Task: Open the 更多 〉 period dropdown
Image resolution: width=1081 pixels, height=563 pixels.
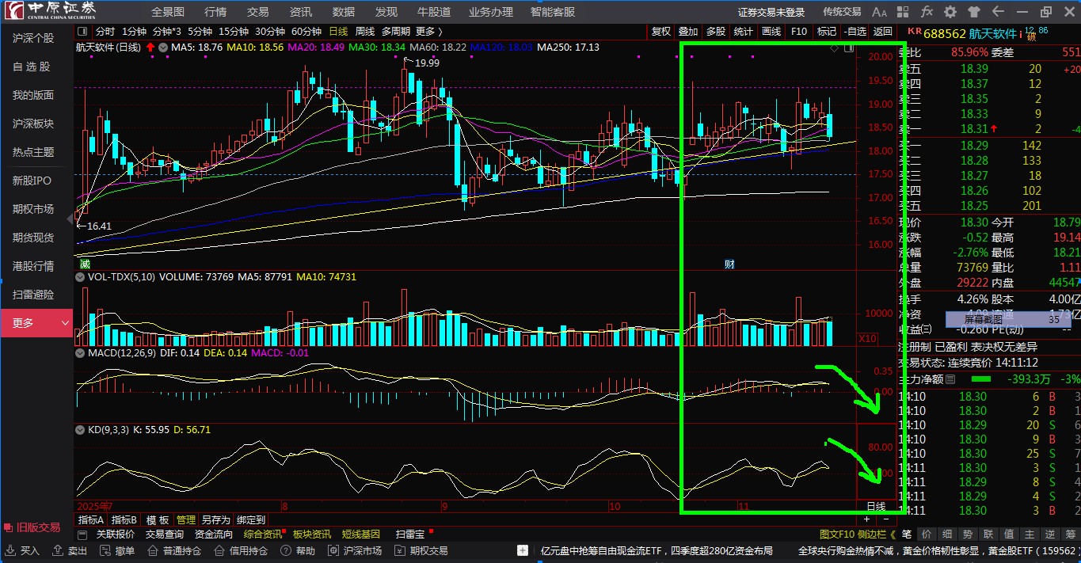Action: tap(428, 32)
